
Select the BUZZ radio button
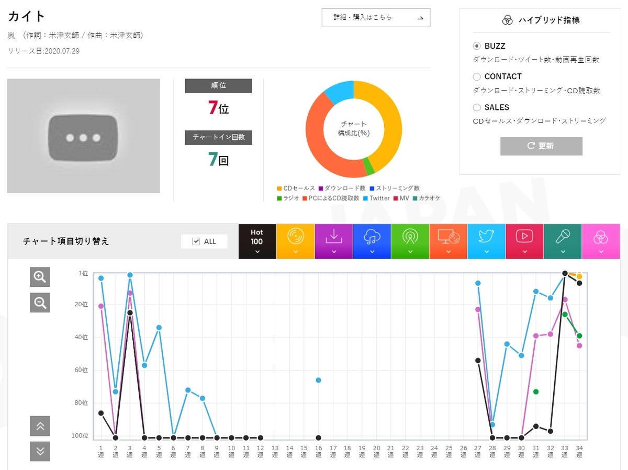point(476,46)
